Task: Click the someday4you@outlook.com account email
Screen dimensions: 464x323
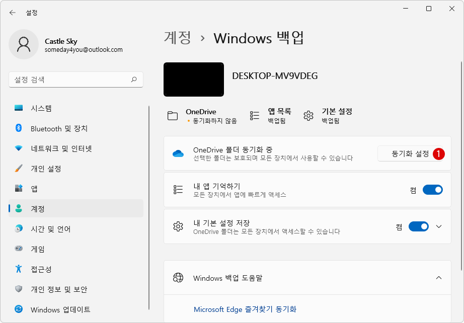Action: (84, 50)
